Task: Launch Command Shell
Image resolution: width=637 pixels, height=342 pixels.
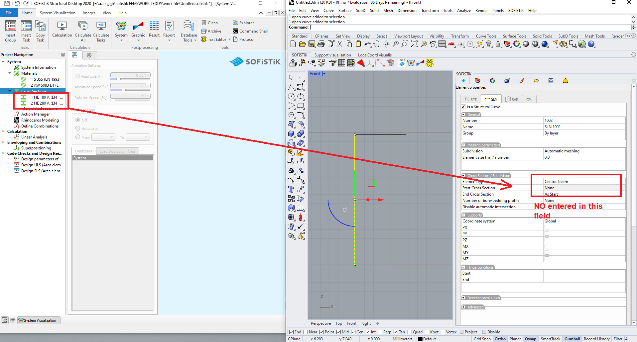Action: click(250, 31)
